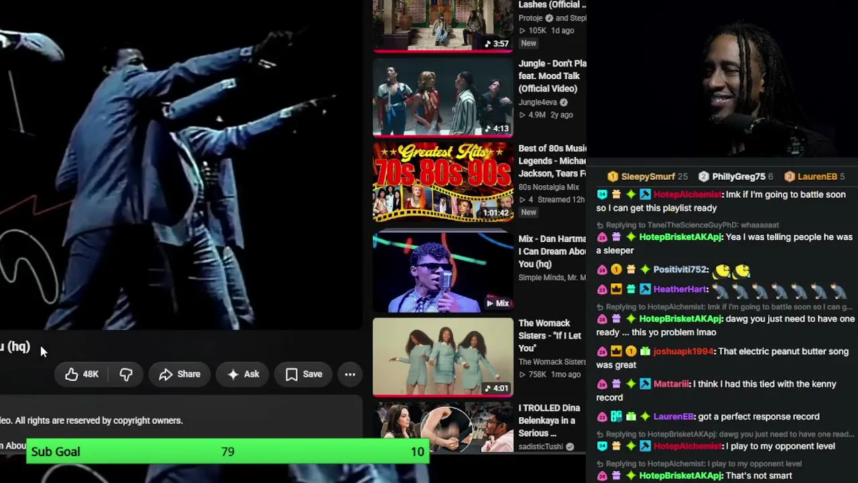
Task: Click LaurenEB's 'got a perfect response record' username
Action: pyautogui.click(x=674, y=417)
